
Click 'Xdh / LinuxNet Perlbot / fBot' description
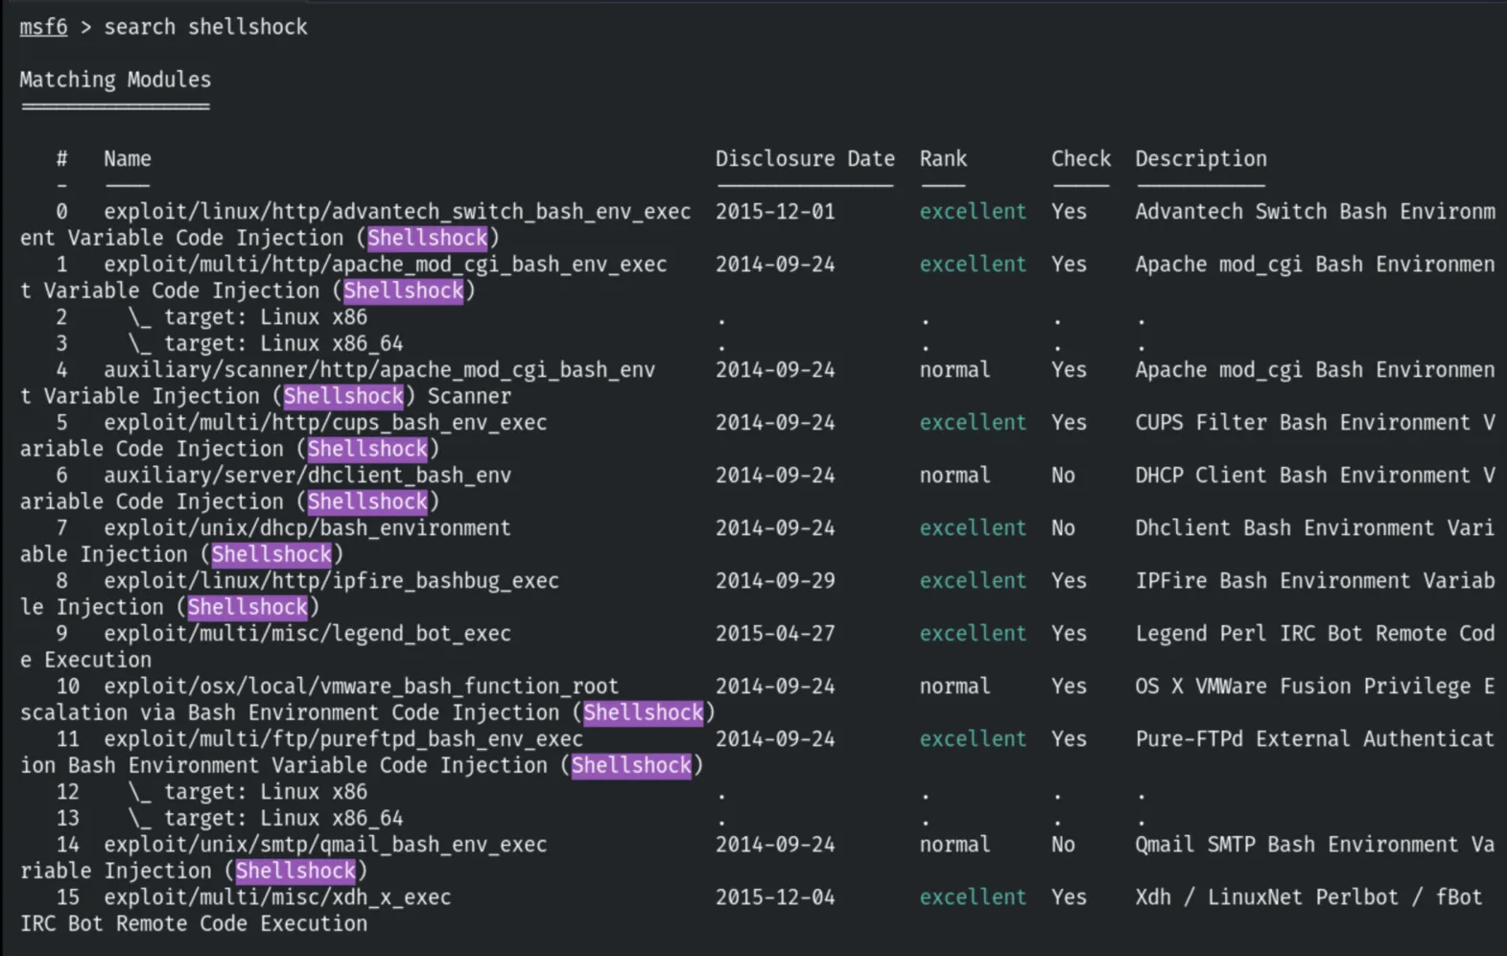pos(1309,898)
